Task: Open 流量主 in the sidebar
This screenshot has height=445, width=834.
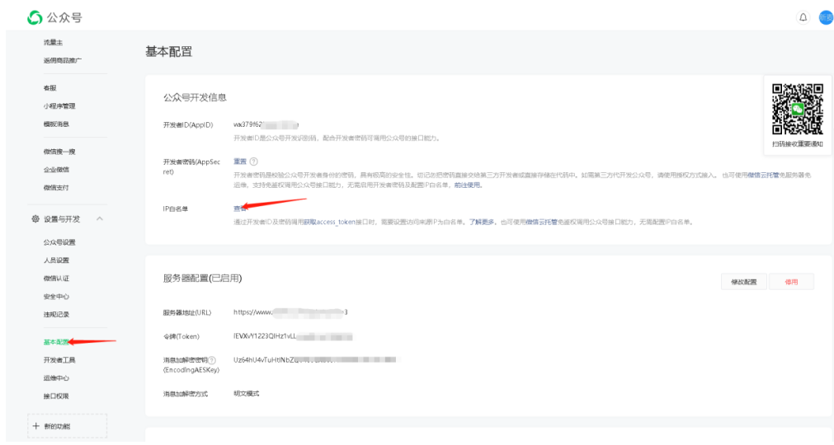Action: (53, 43)
